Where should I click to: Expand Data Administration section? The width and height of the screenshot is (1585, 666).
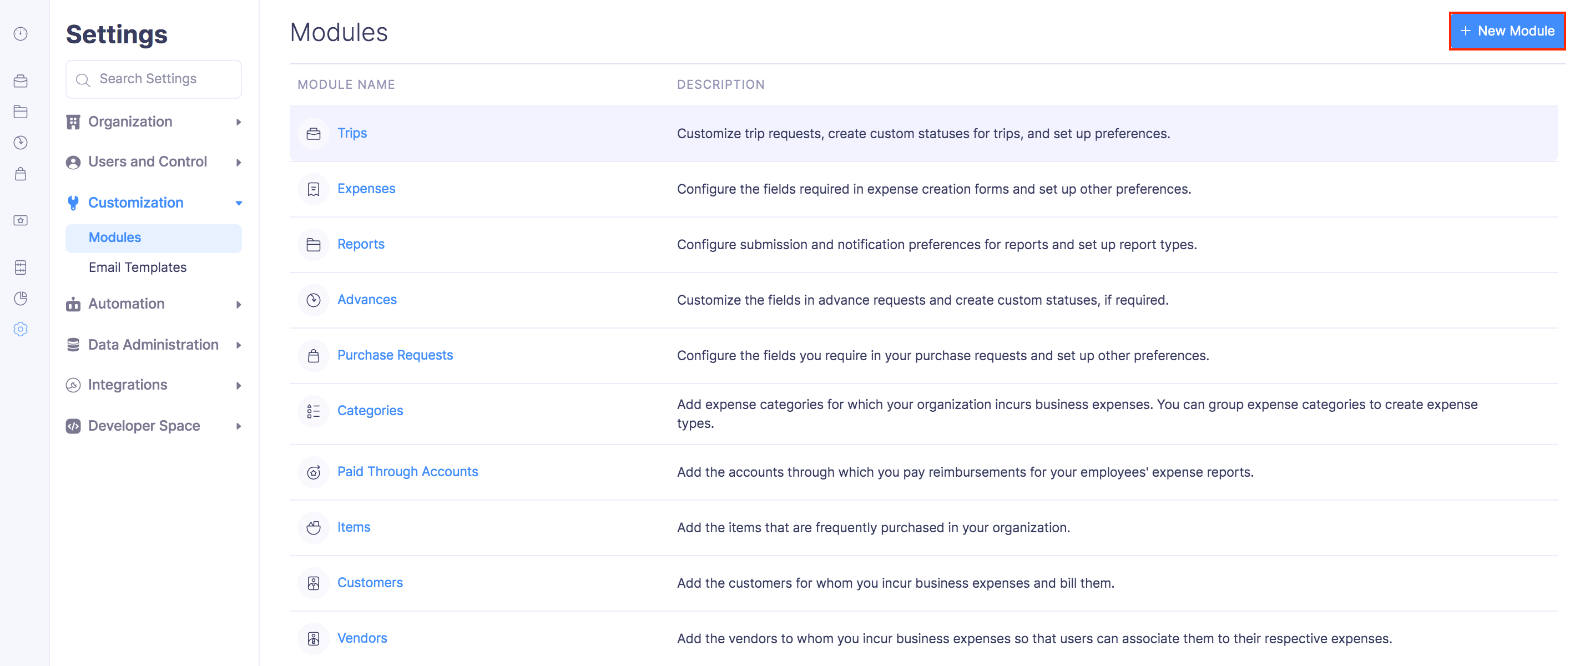pos(153,345)
